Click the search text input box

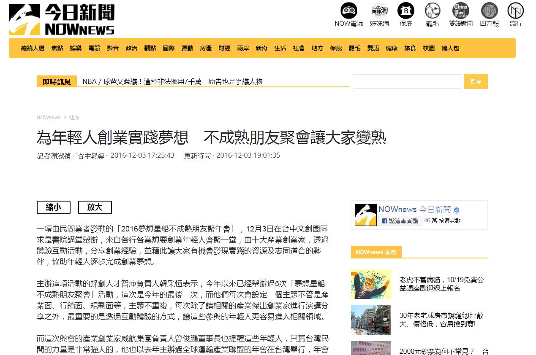pos(407,81)
